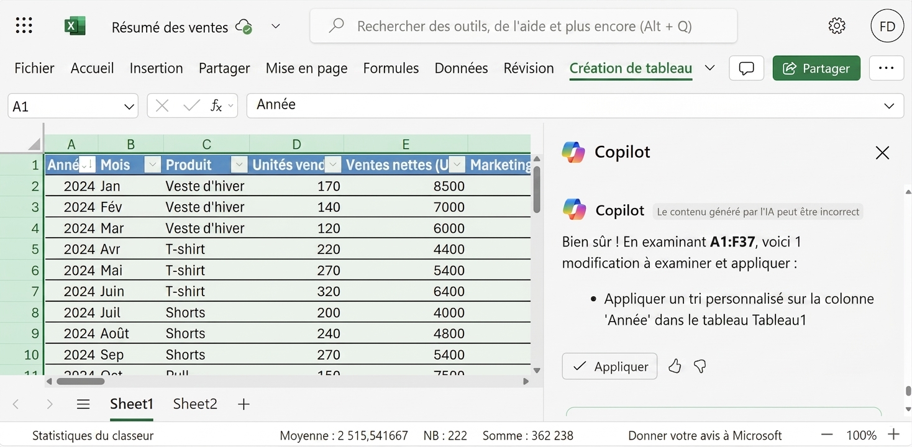Go to next sheet arrow

click(50, 404)
